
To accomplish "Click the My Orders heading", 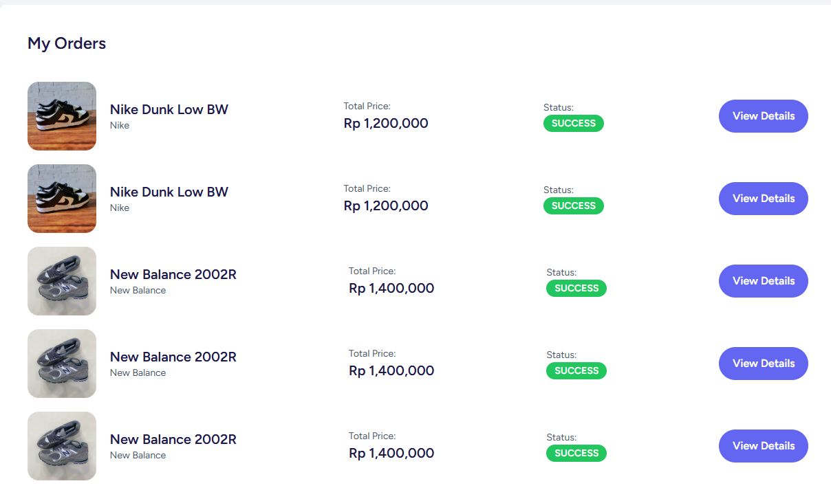I will 67,43.
